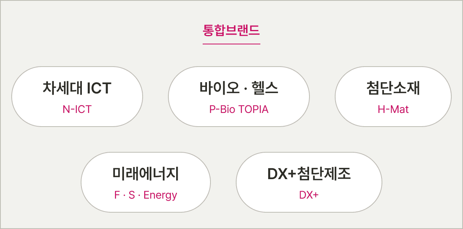Click the text 첨단제조 after DX+

click(324, 174)
